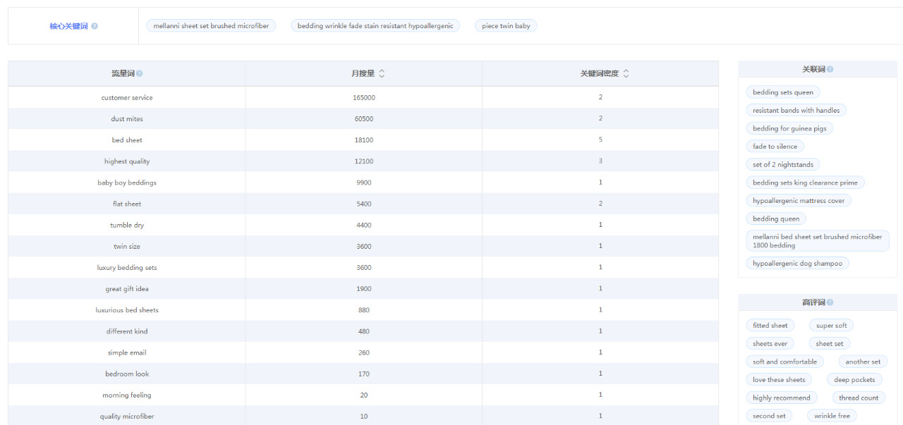This screenshot has width=903, height=425.
Task: Open 'hypoallergenic mattress cover' related keyword
Action: click(798, 201)
